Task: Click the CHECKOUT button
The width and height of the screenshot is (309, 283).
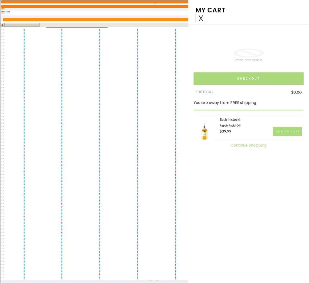Action: pyautogui.click(x=248, y=78)
